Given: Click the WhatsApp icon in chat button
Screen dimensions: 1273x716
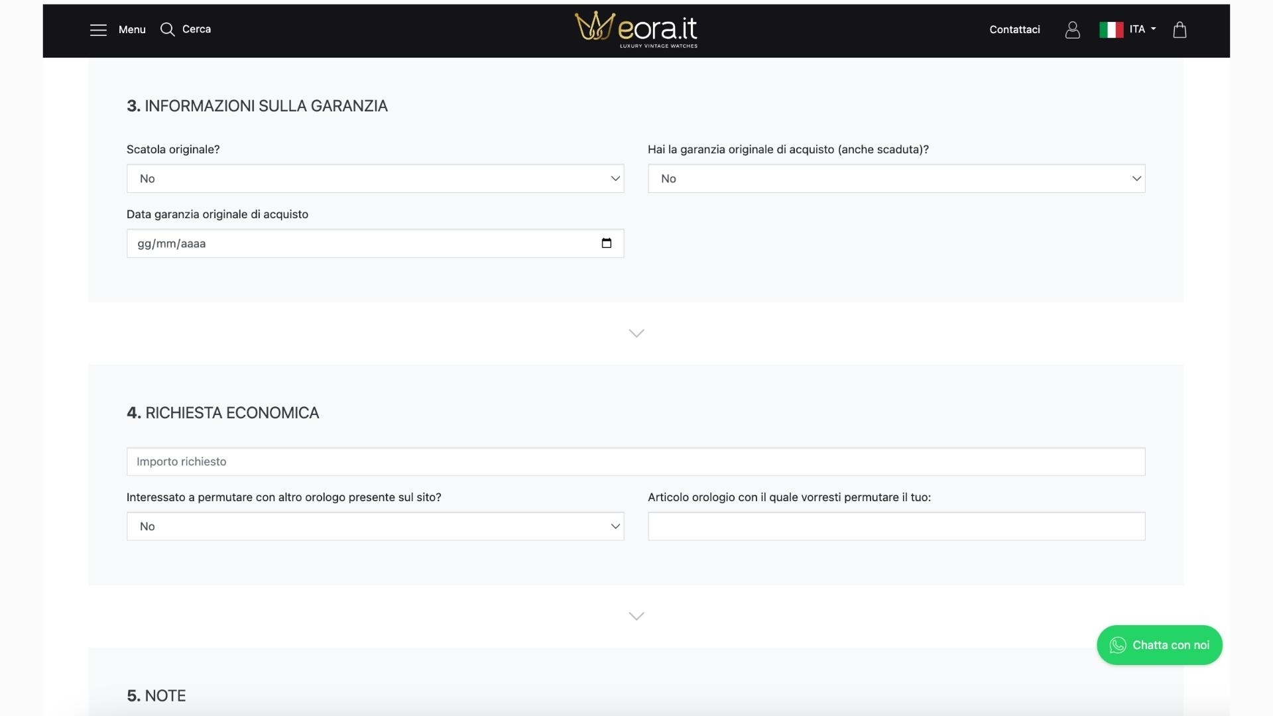Looking at the screenshot, I should (1118, 645).
